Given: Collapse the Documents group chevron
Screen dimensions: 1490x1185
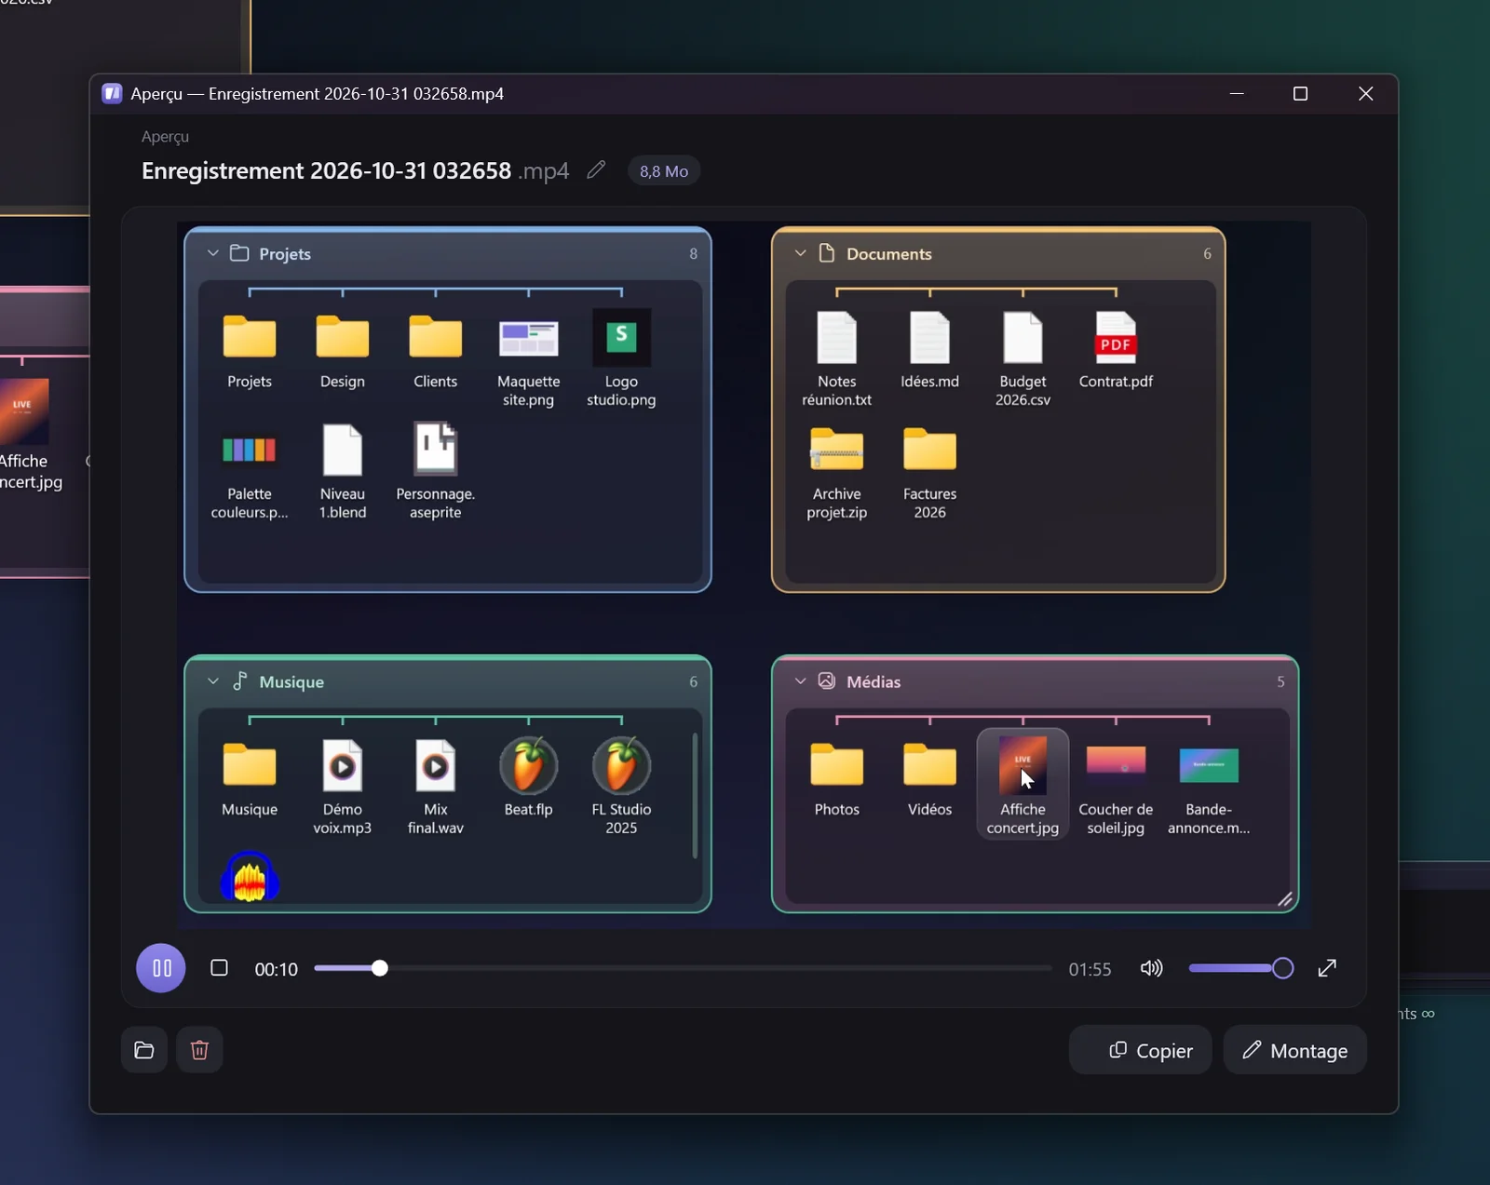Looking at the screenshot, I should [x=800, y=253].
